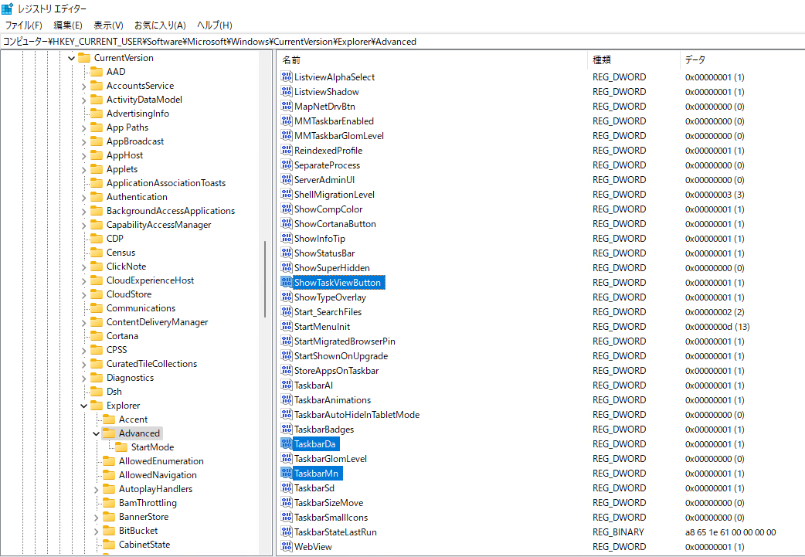Select the StoreAppsOnTaskbar value name

[336, 371]
